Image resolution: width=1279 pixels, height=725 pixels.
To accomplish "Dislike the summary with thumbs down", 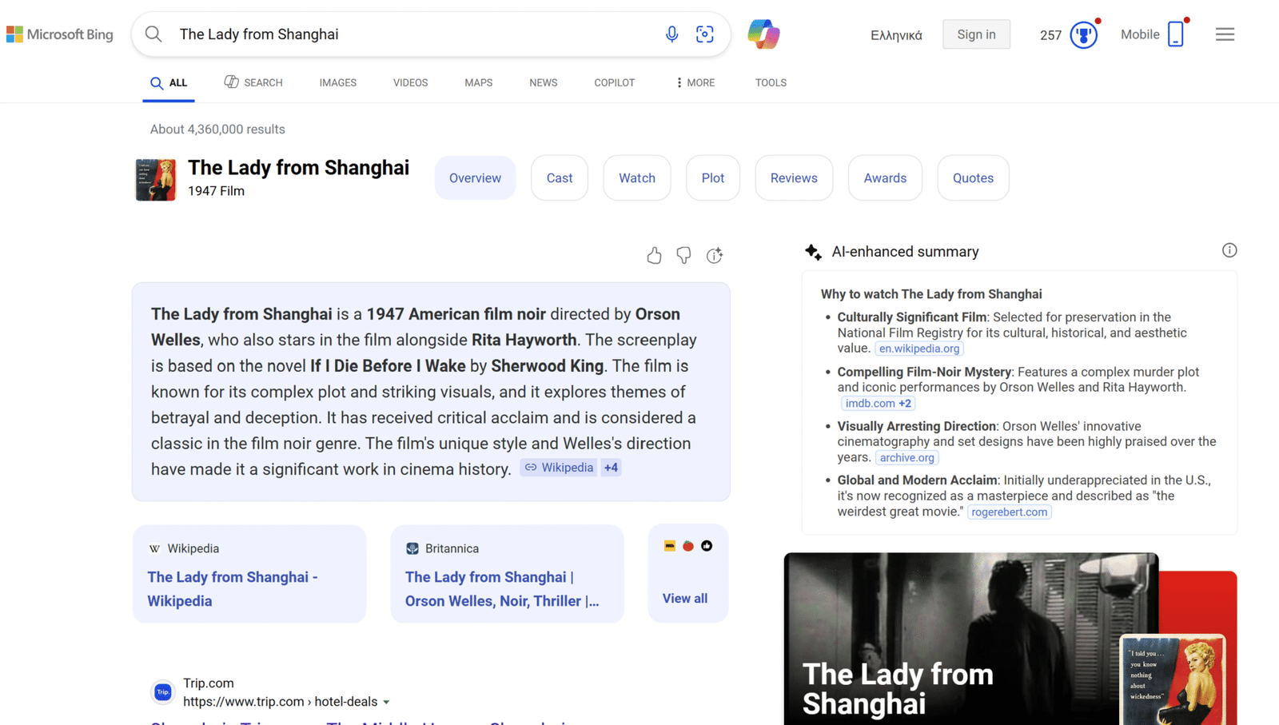I will click(x=683, y=255).
